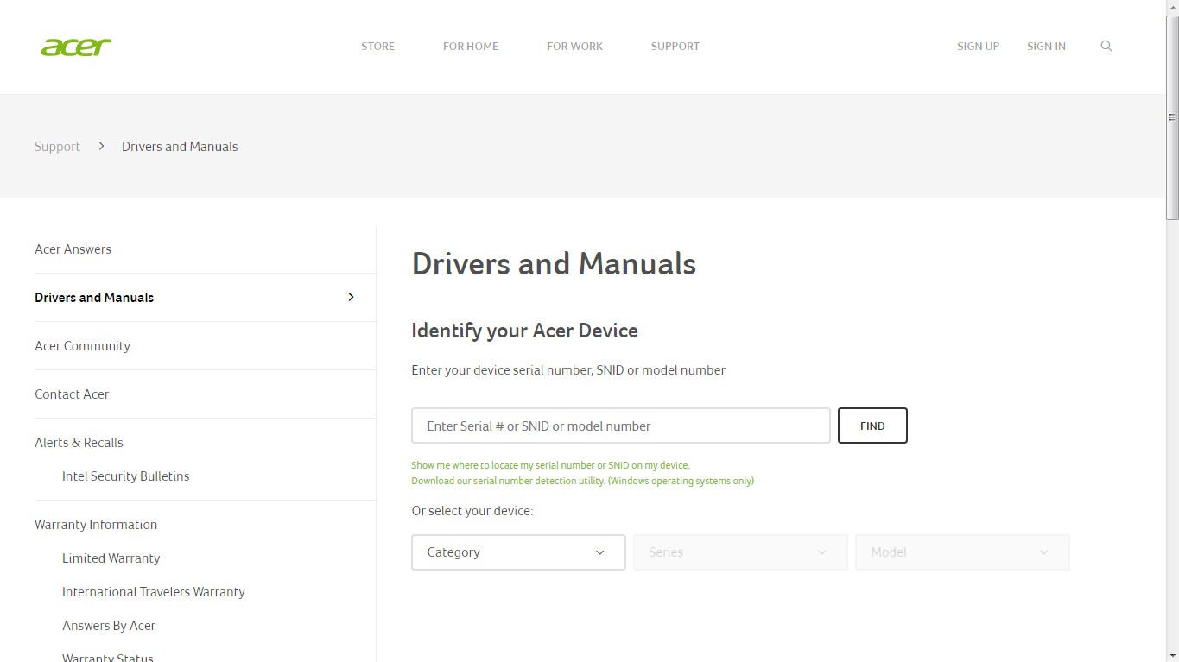Open Warranty Information sidebar link
Image resolution: width=1179 pixels, height=662 pixels.
coord(96,525)
